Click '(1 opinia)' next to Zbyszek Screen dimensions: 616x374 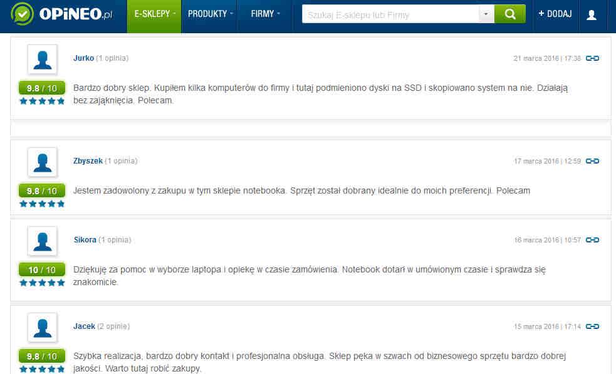click(121, 161)
